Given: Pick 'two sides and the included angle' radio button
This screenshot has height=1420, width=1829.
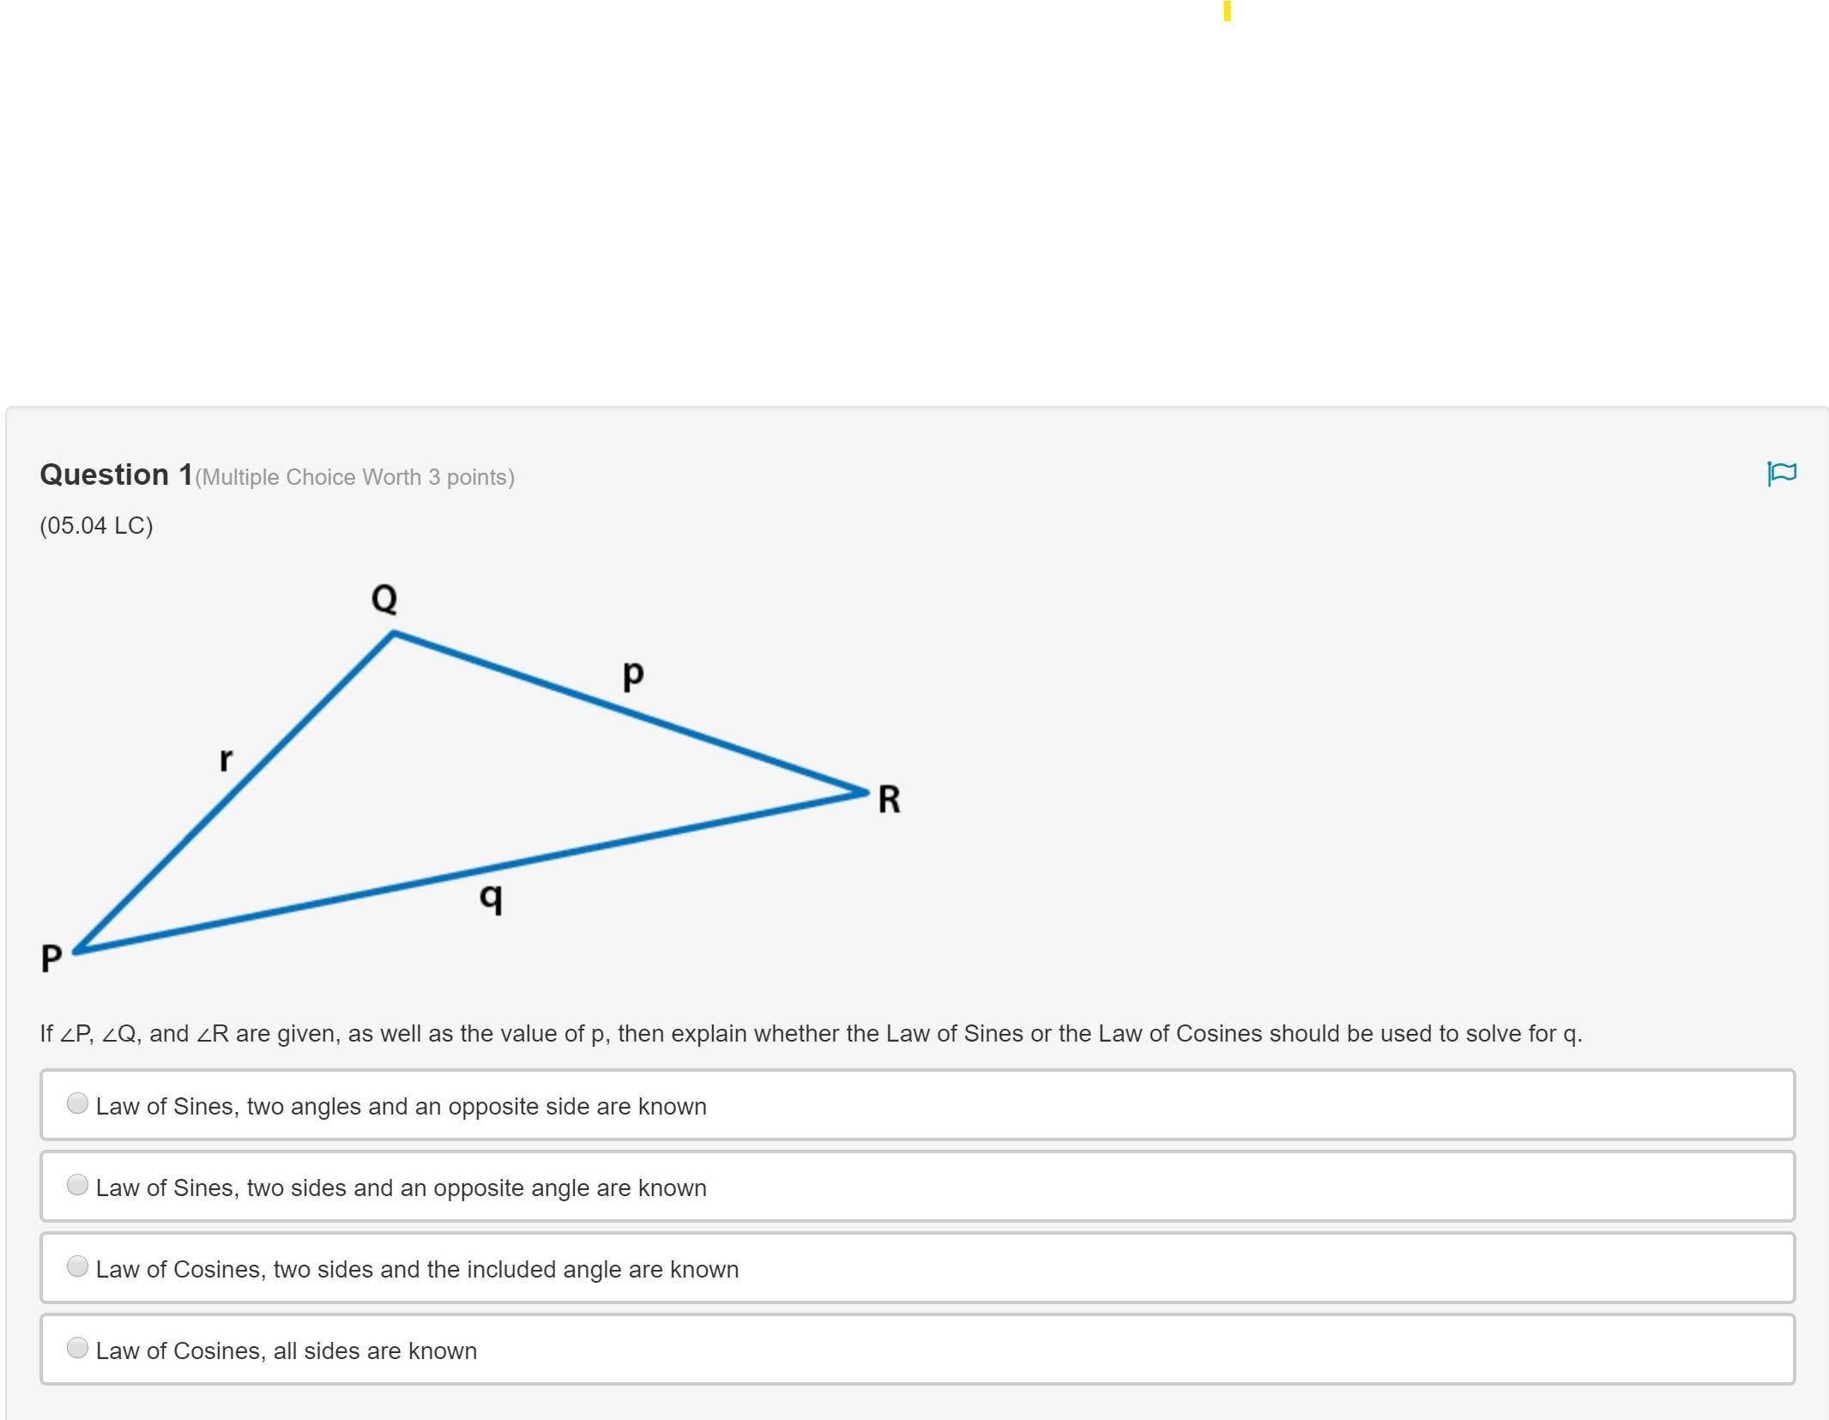Looking at the screenshot, I should tap(77, 1266).
